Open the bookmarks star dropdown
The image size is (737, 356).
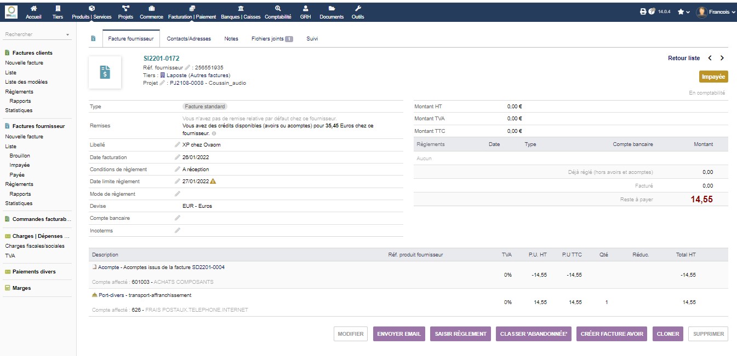(x=683, y=11)
